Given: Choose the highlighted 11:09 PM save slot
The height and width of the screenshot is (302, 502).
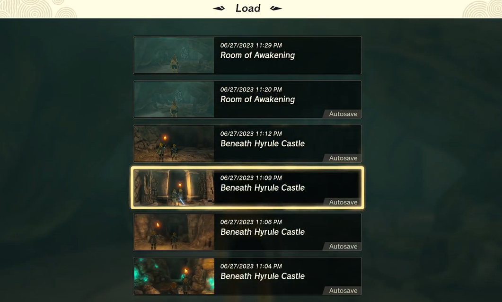Looking at the screenshot, I should coord(247,187).
